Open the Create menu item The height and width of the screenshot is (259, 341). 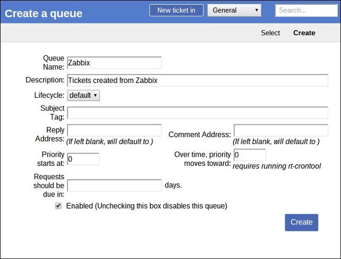coord(304,33)
